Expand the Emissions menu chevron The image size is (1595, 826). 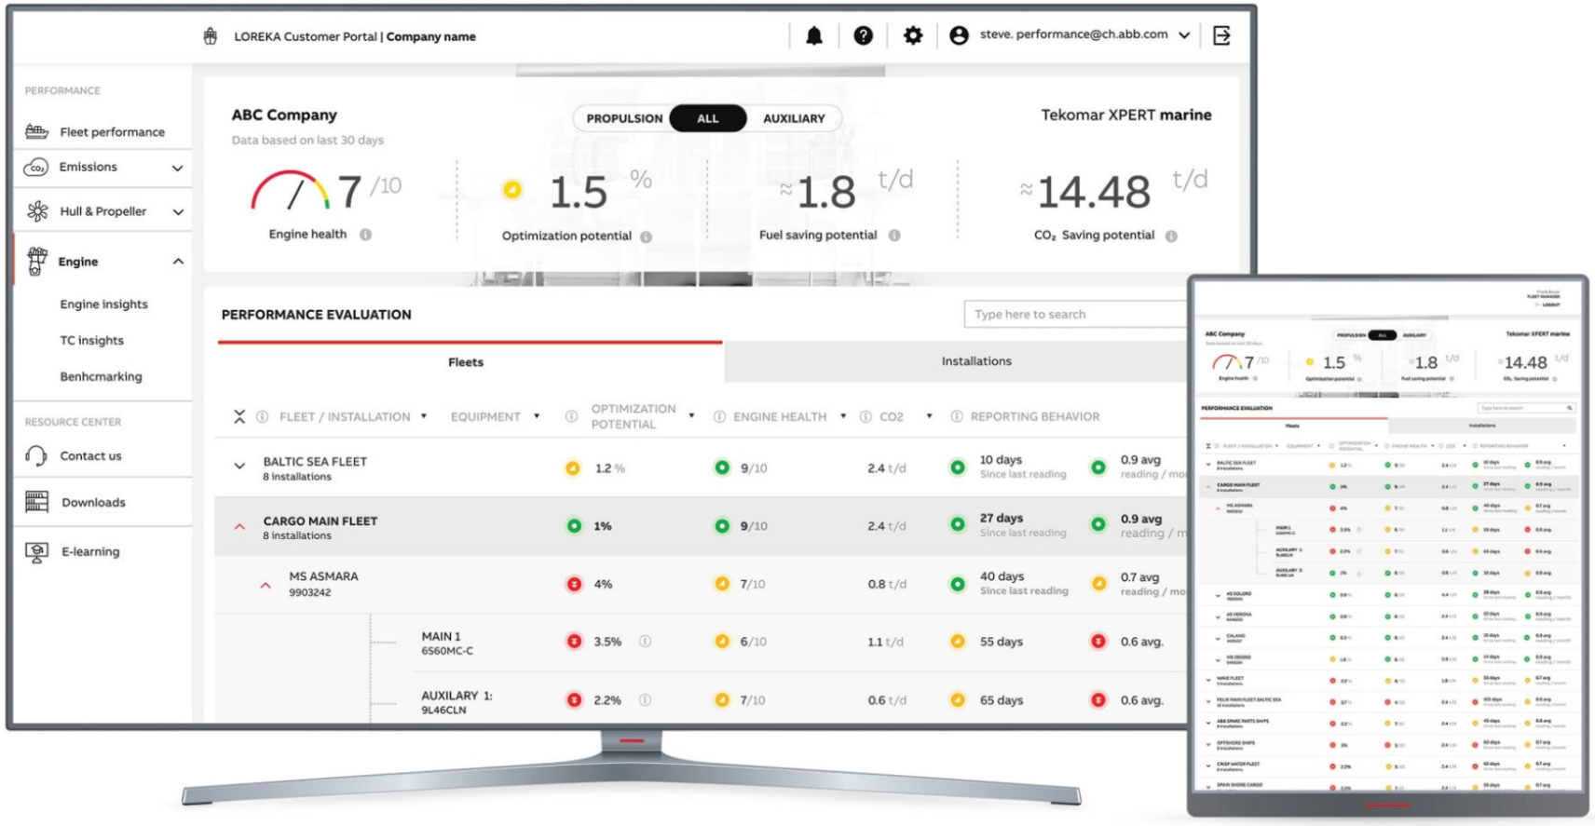(177, 168)
